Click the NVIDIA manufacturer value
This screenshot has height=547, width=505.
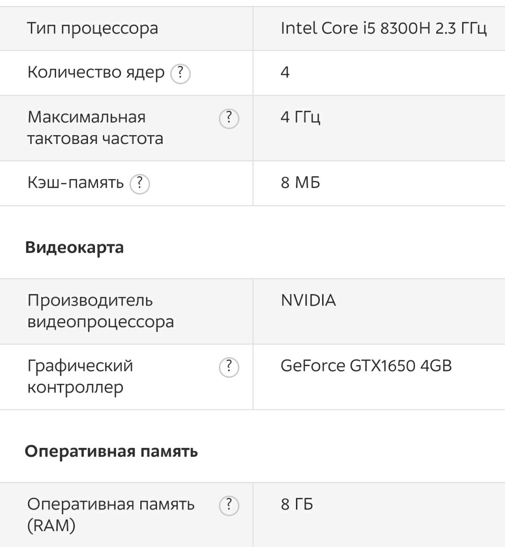(x=308, y=300)
